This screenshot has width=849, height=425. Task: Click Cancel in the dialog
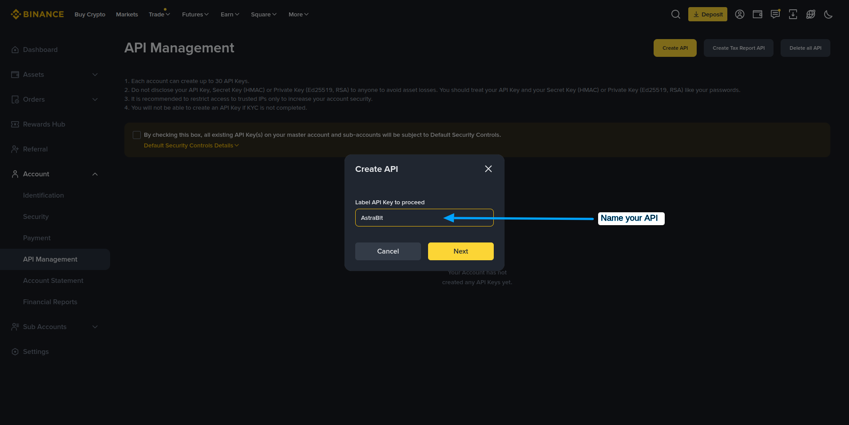coord(388,251)
